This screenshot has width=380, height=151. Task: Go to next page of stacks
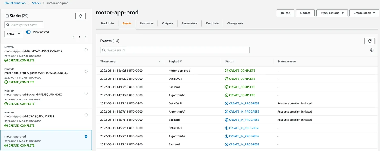pyautogui.click(x=85, y=37)
